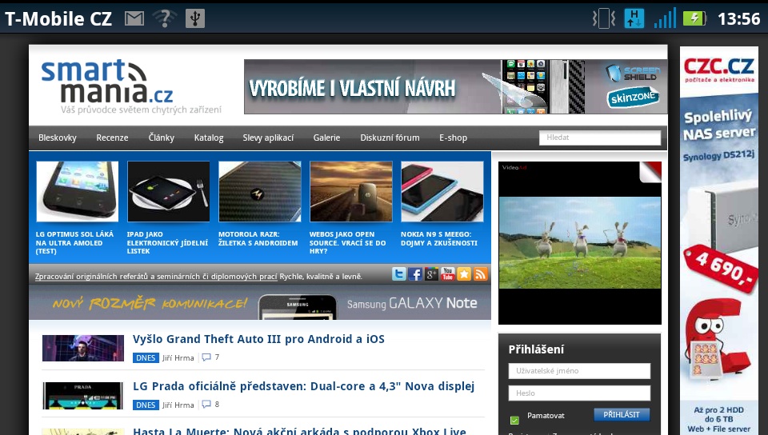Open Vyšlo Grand Theft Auto III article link

[x=258, y=339]
